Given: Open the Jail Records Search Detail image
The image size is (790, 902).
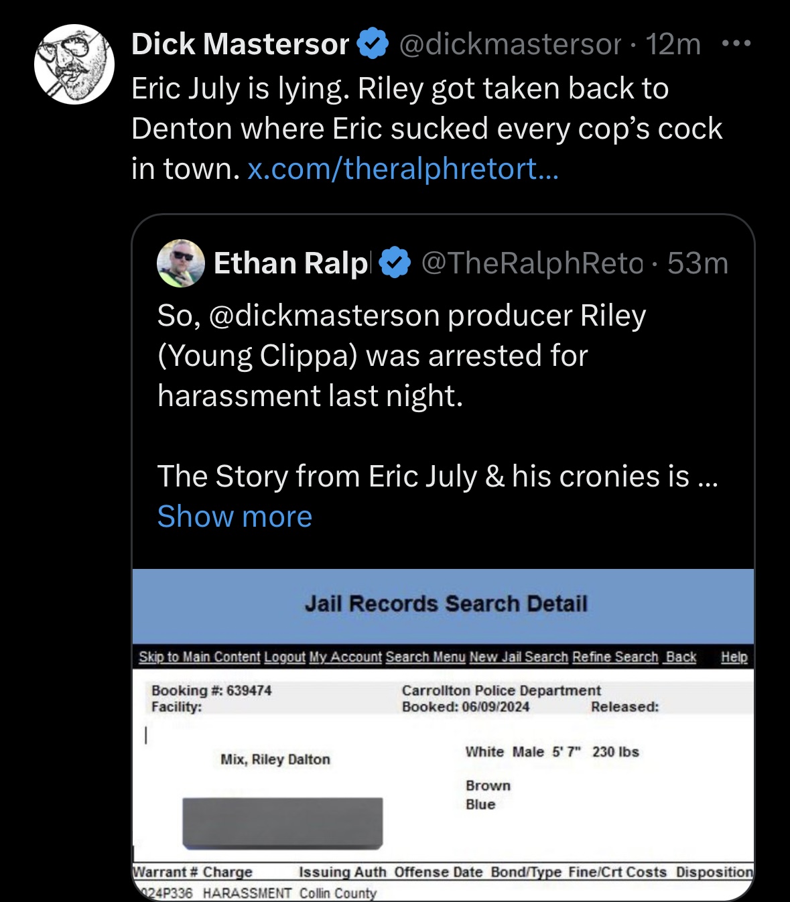Looking at the screenshot, I should tap(444, 735).
